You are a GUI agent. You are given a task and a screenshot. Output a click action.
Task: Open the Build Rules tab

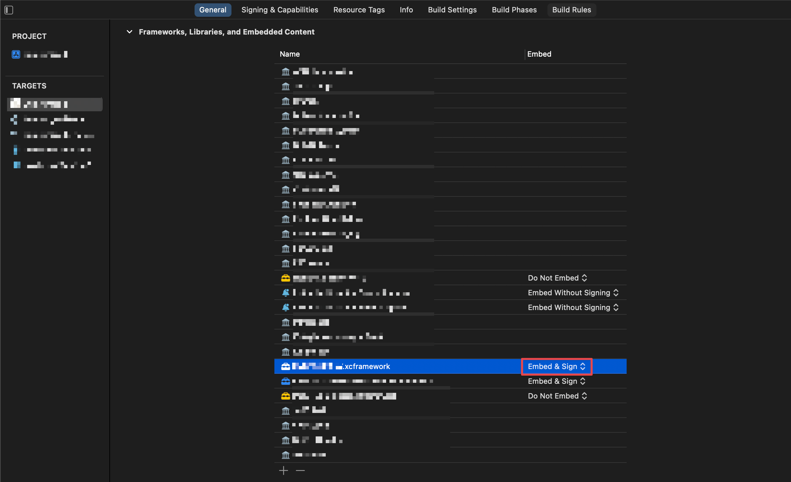pos(572,10)
